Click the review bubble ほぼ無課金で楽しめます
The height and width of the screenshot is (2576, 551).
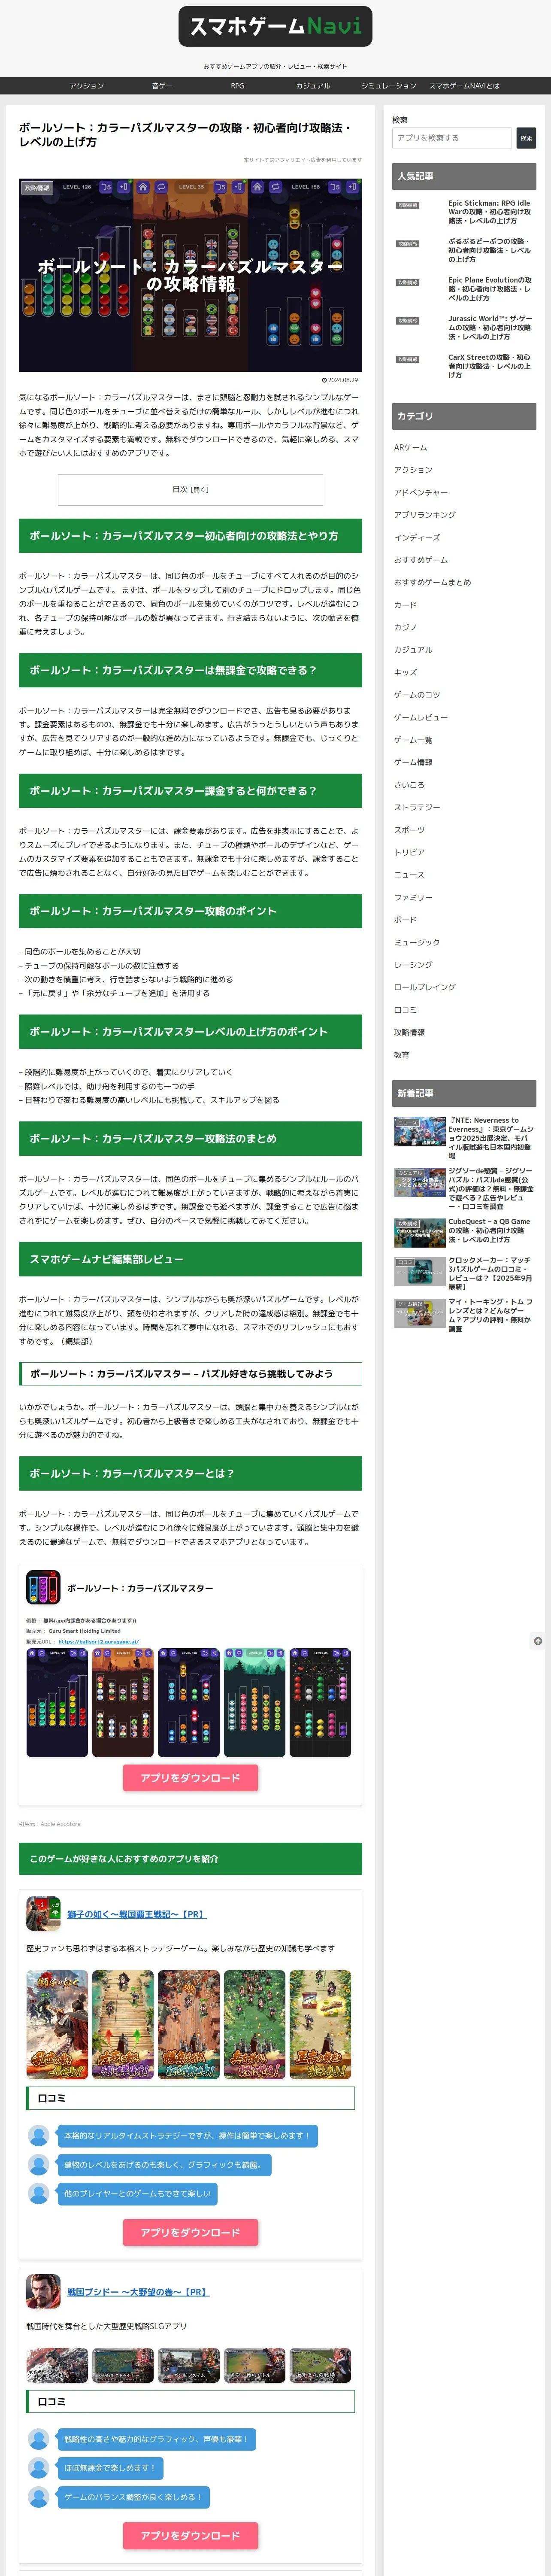click(x=110, y=2467)
